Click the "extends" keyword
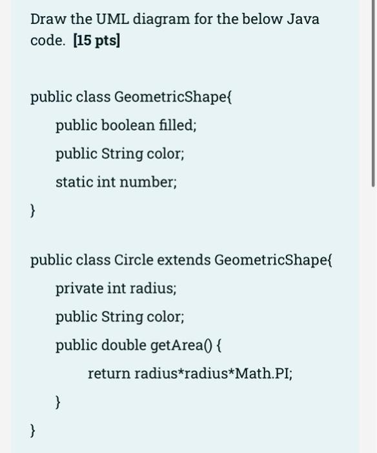 click(184, 260)
